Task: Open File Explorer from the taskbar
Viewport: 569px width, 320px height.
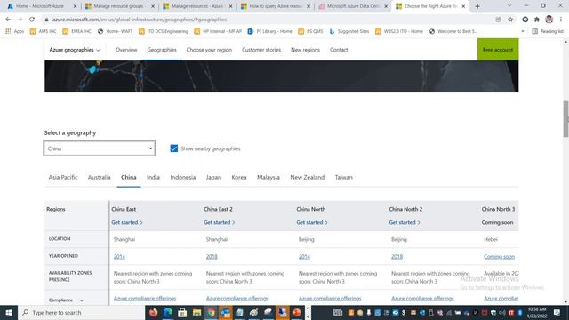Action: [196, 312]
